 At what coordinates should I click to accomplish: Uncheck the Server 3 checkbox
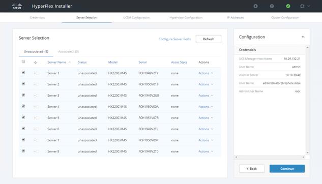tap(23, 95)
